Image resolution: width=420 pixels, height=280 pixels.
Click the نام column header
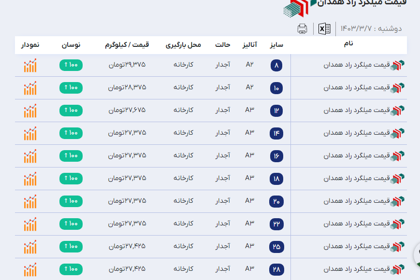pyautogui.click(x=348, y=44)
